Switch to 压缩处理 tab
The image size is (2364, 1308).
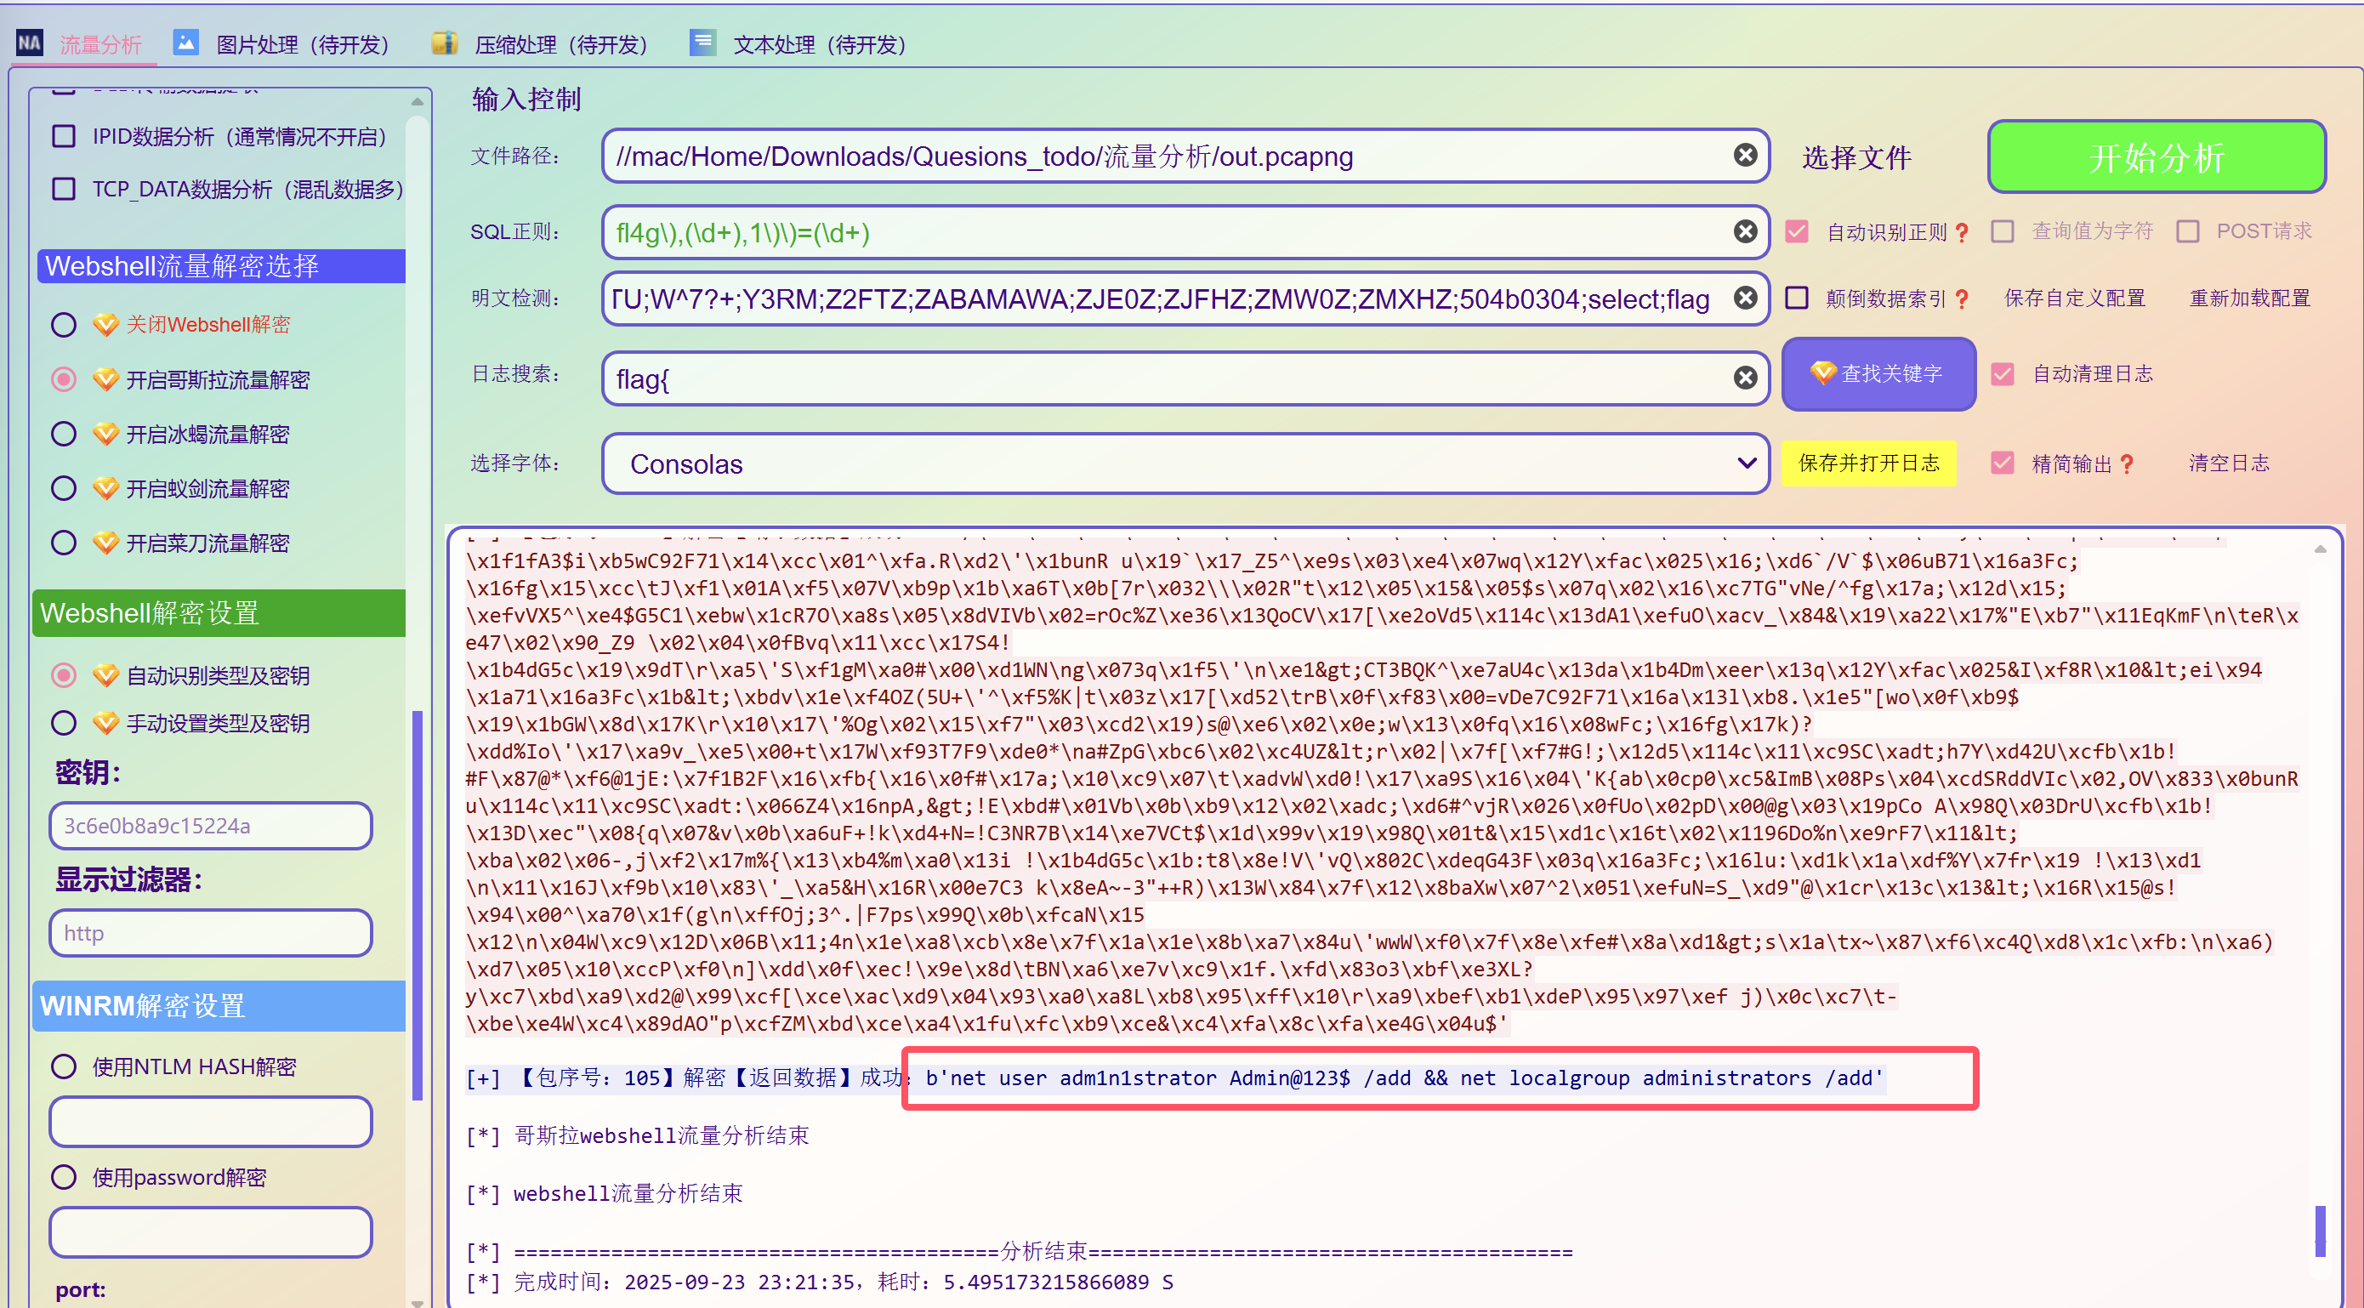pos(560,44)
